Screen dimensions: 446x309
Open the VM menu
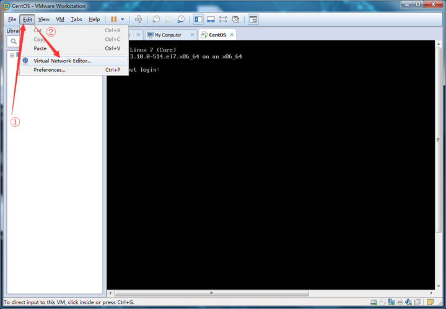[x=60, y=19]
